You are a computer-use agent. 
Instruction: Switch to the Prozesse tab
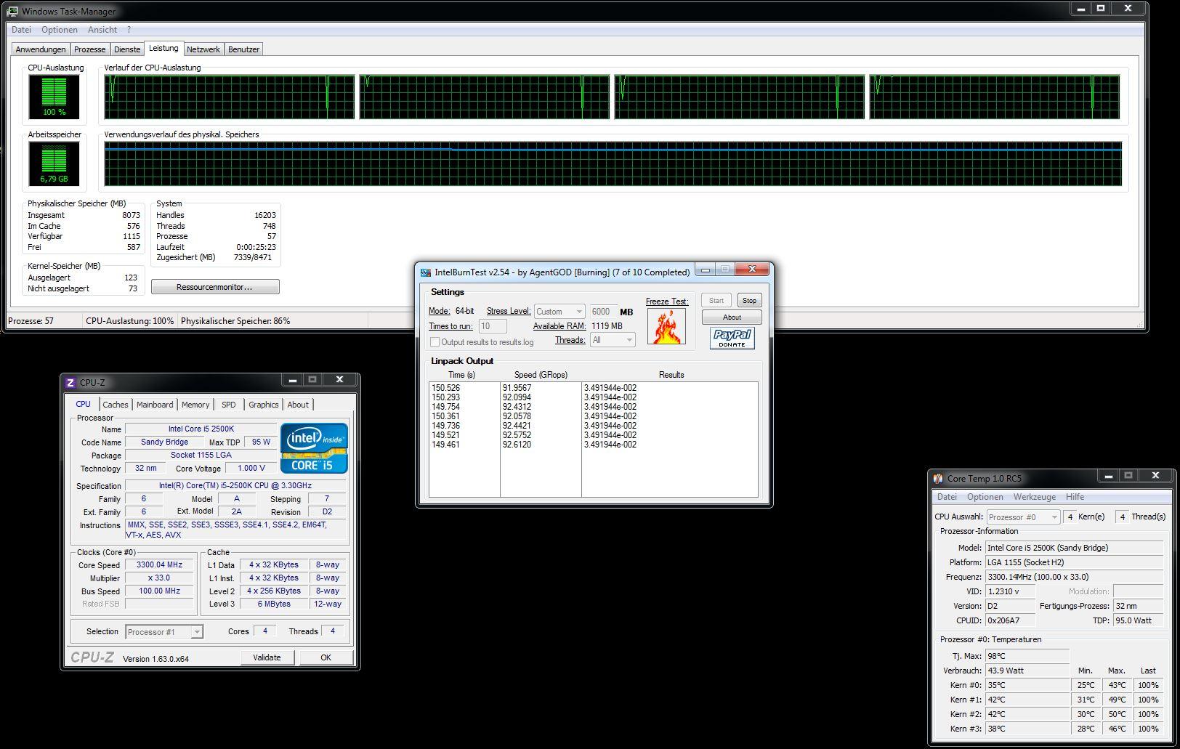pyautogui.click(x=89, y=49)
